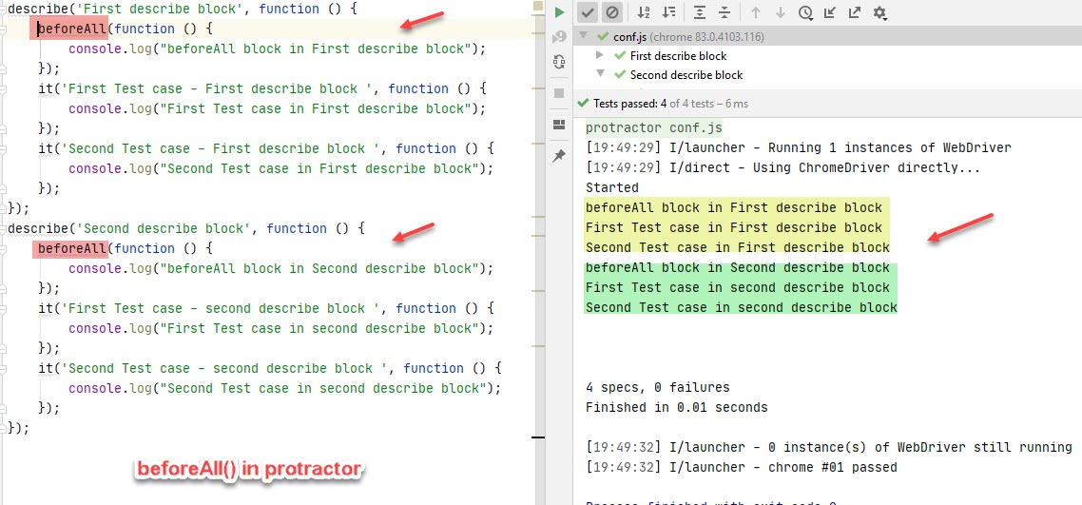Click 'Finished in 0.01 seconds' line
This screenshot has height=505, width=1082.
tap(676, 408)
